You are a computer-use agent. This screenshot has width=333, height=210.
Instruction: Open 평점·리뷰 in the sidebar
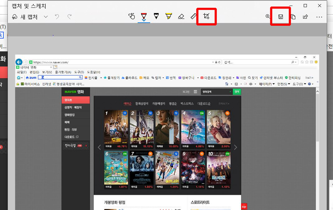tap(70, 129)
